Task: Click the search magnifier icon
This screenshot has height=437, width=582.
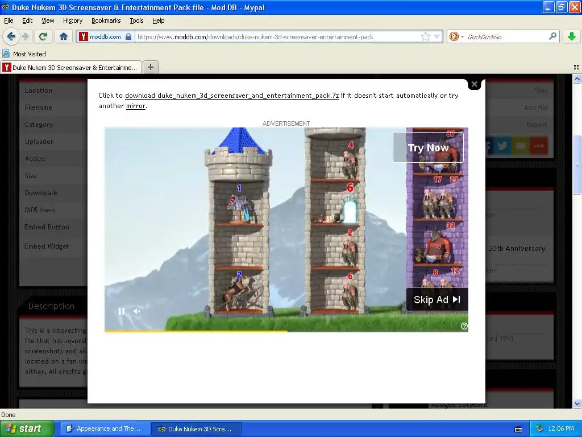Action: click(x=552, y=36)
